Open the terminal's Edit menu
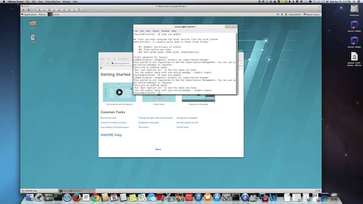 click(x=142, y=31)
